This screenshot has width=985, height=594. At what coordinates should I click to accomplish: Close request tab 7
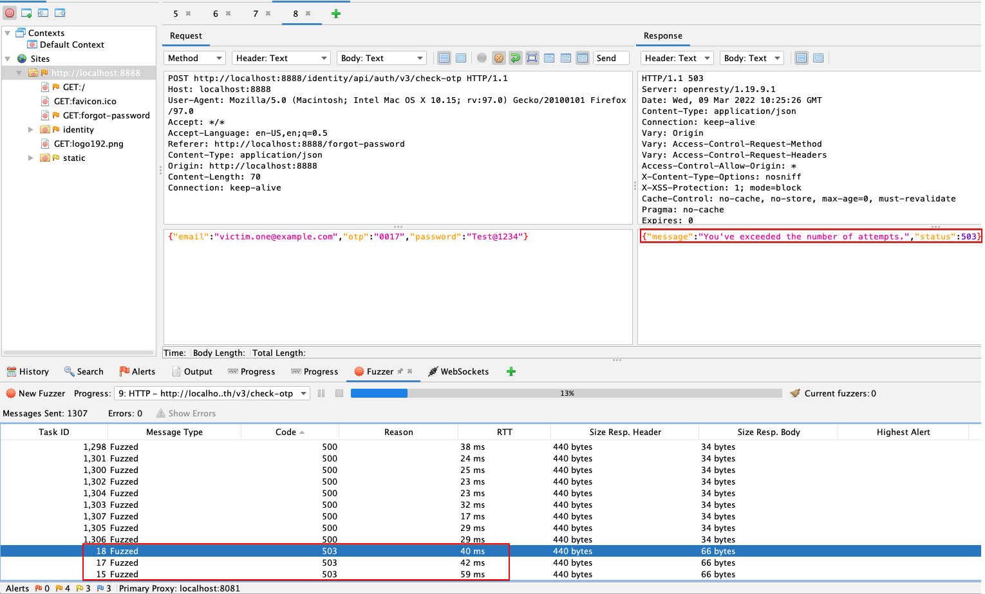pyautogui.click(x=268, y=14)
